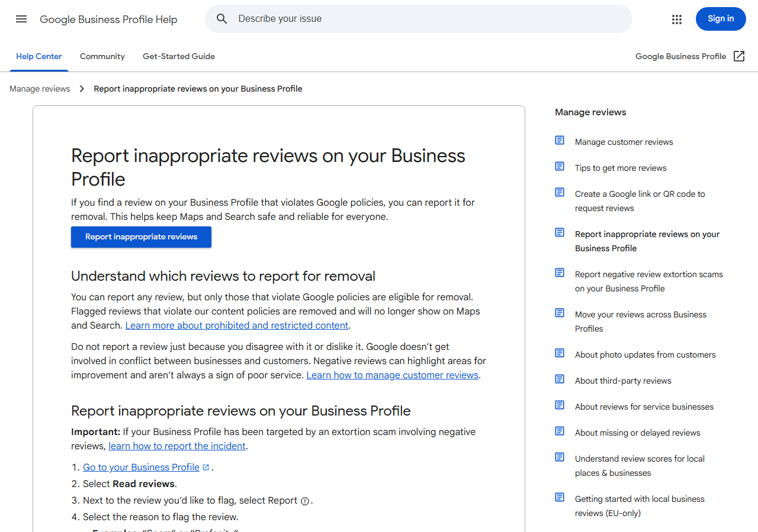The height and width of the screenshot is (532, 758).
Task: Open learn how to report the incident link
Action: pos(177,446)
